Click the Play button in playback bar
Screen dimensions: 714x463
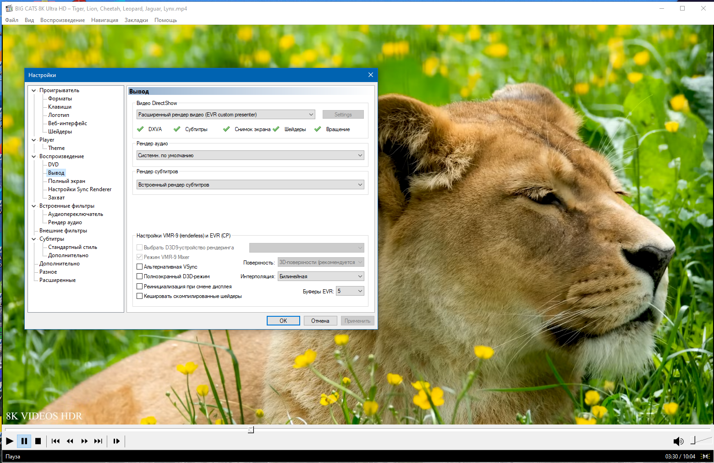[x=10, y=441]
